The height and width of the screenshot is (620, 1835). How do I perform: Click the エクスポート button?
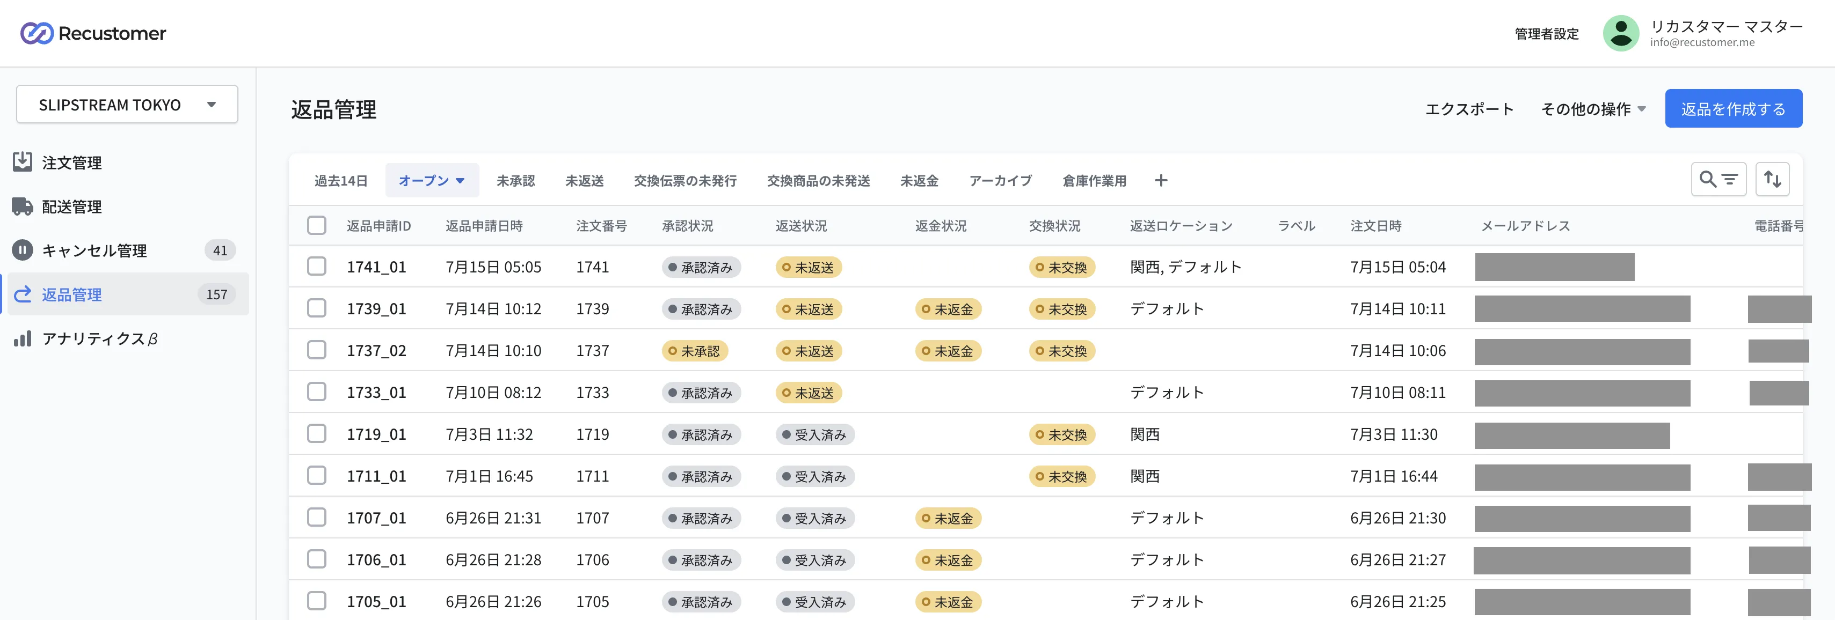point(1469,109)
